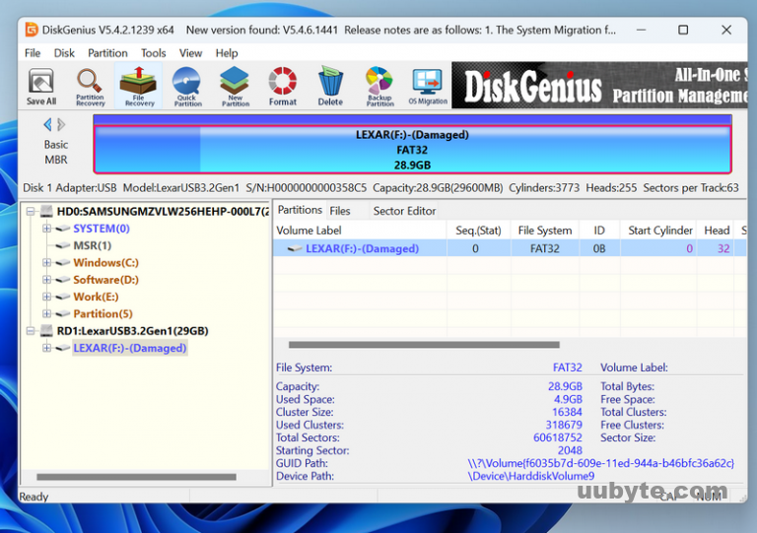The image size is (757, 533).
Task: Go to the previous disk arrow
Action: (x=47, y=125)
